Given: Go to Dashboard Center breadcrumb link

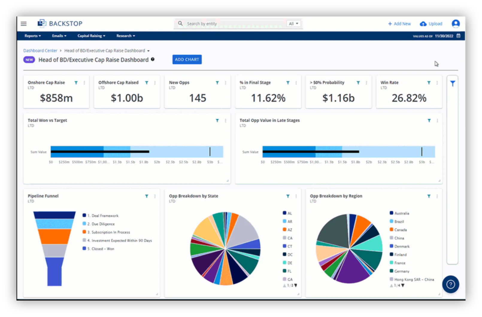Looking at the screenshot, I should [x=40, y=51].
